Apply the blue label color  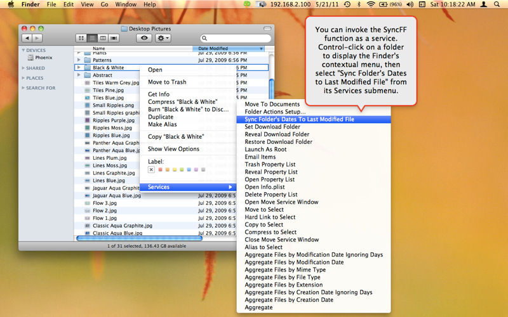click(189, 169)
